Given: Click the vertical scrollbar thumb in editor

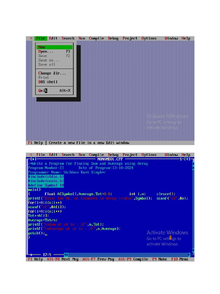Looking at the screenshot, I should pyautogui.click(x=193, y=168).
